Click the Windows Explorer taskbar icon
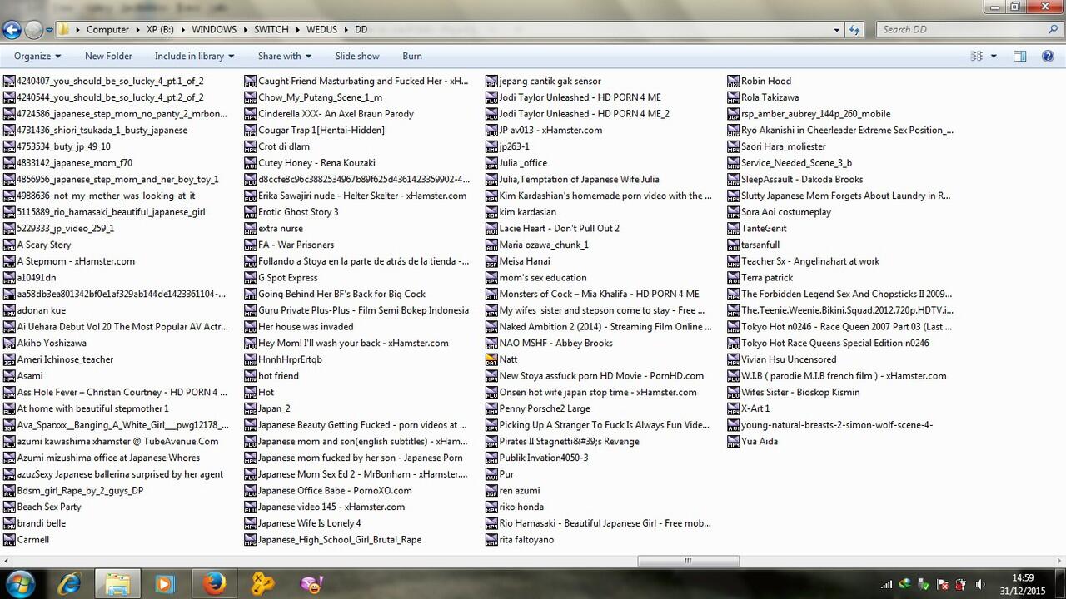 pyautogui.click(x=117, y=584)
